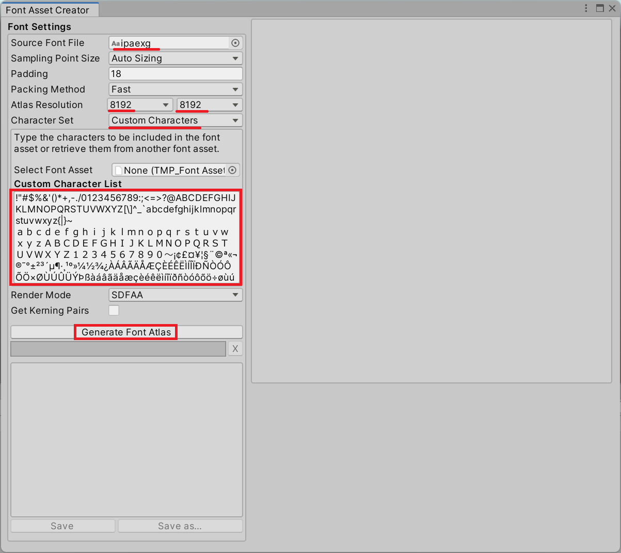Click the generation progress bar

click(x=118, y=348)
